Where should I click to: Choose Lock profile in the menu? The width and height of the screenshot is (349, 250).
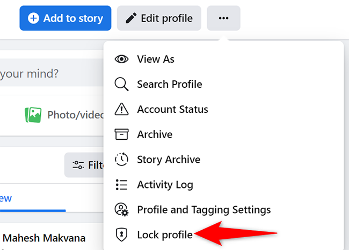pyautogui.click(x=164, y=234)
